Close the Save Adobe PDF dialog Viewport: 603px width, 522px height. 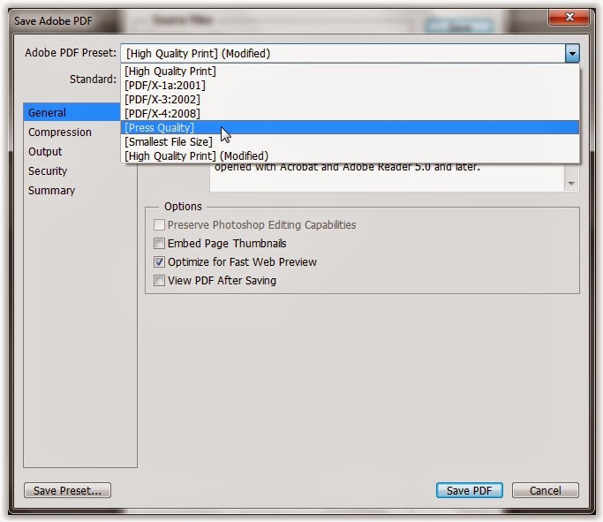click(x=569, y=17)
